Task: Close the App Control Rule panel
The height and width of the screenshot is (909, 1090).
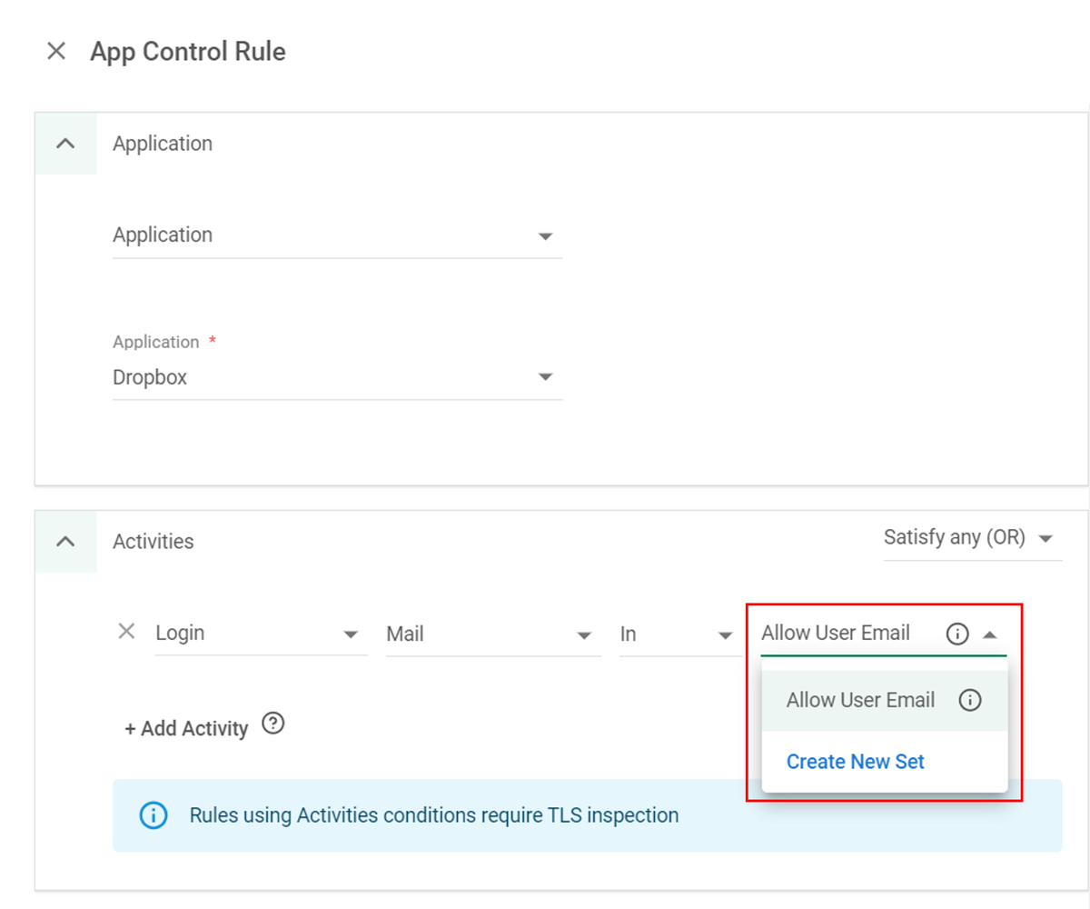Action: [x=56, y=52]
